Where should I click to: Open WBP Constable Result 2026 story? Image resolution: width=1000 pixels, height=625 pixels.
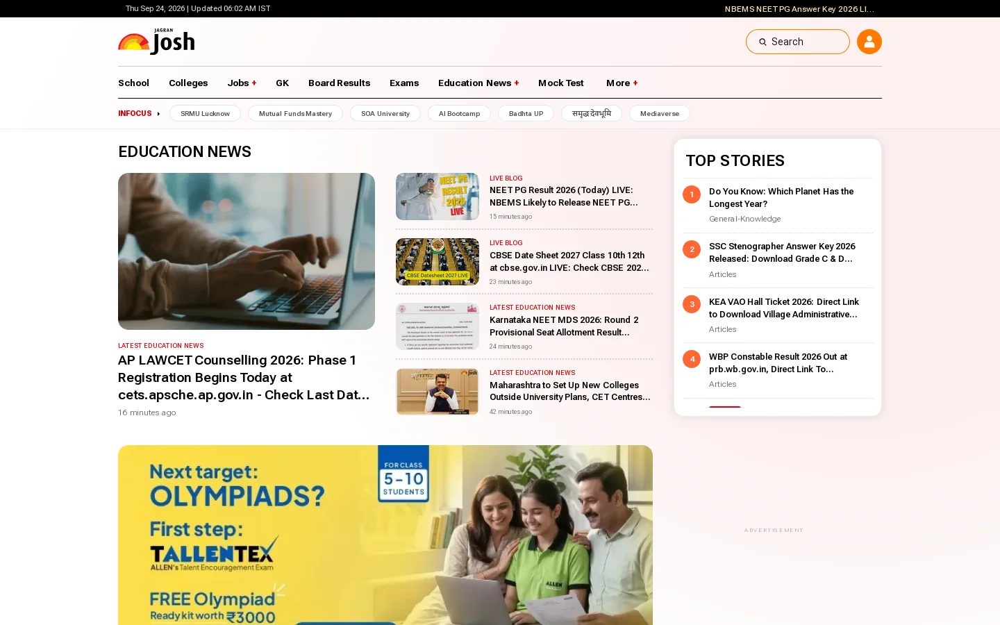[x=778, y=362]
